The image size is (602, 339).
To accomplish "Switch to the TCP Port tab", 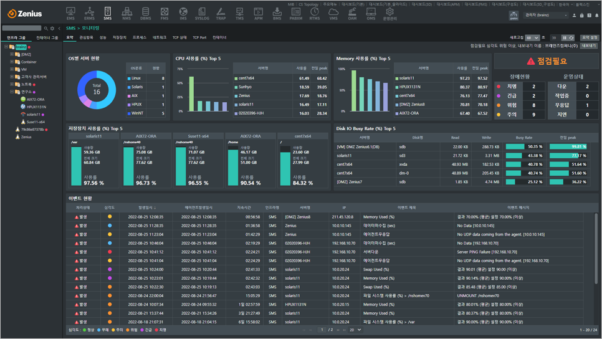I will [199, 37].
